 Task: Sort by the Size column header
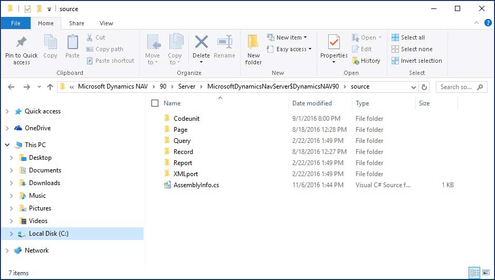[424, 103]
